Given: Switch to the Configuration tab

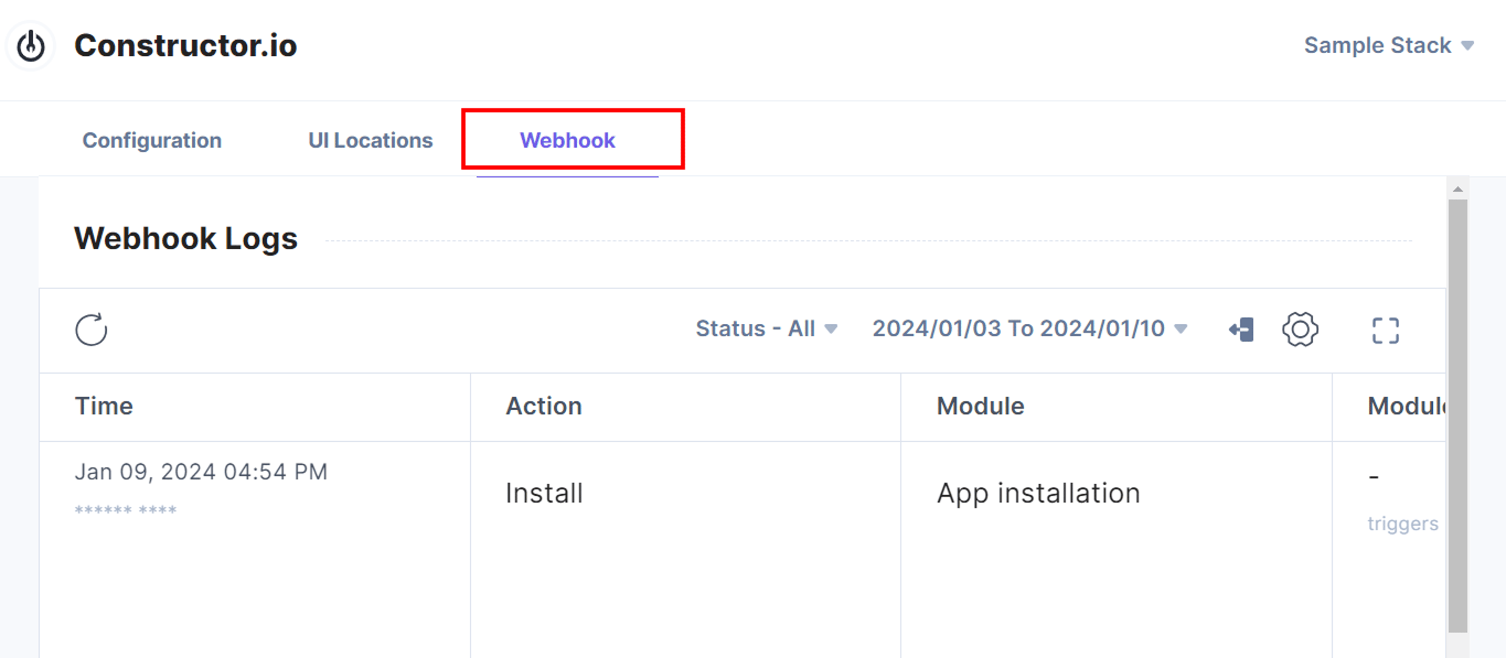Looking at the screenshot, I should 152,140.
